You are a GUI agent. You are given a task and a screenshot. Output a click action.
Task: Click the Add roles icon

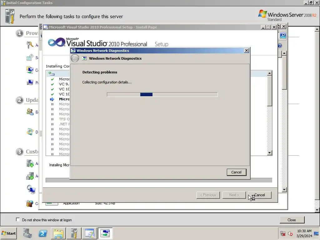pyautogui.click(x=30, y=163)
